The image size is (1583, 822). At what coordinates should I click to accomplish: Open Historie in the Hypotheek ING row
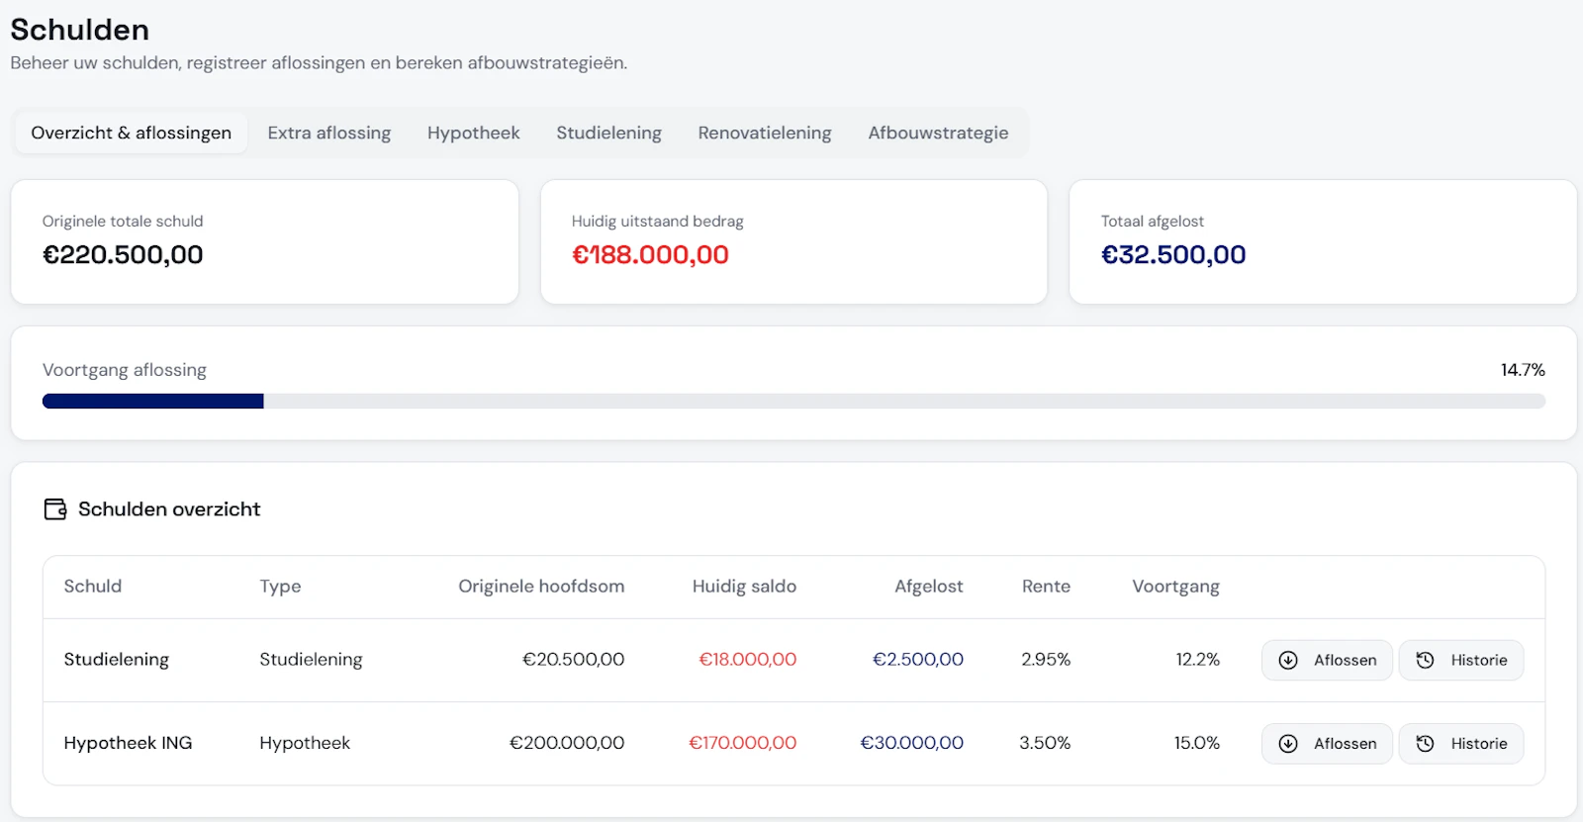[1461, 744]
